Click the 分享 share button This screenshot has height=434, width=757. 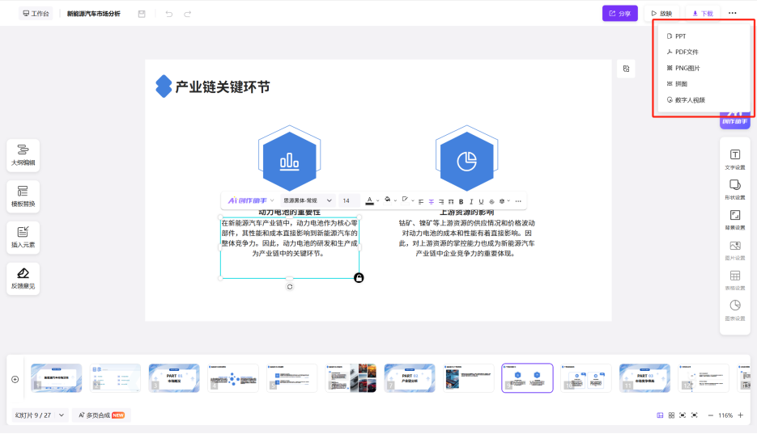pyautogui.click(x=620, y=14)
